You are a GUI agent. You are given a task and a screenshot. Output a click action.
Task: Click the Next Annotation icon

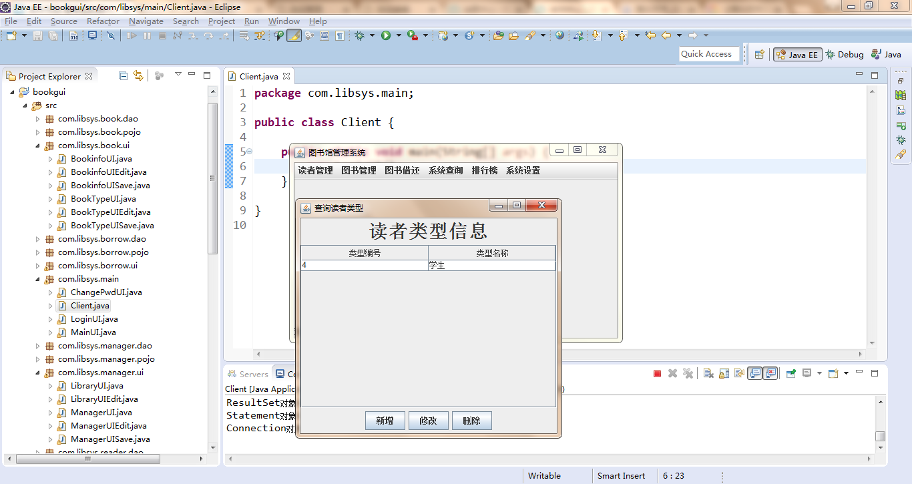click(x=597, y=35)
